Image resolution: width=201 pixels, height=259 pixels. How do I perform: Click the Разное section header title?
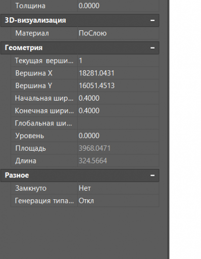coord(17,176)
